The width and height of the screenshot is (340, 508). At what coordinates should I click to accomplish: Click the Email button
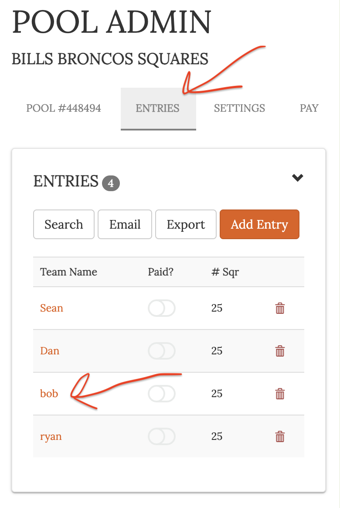point(125,224)
